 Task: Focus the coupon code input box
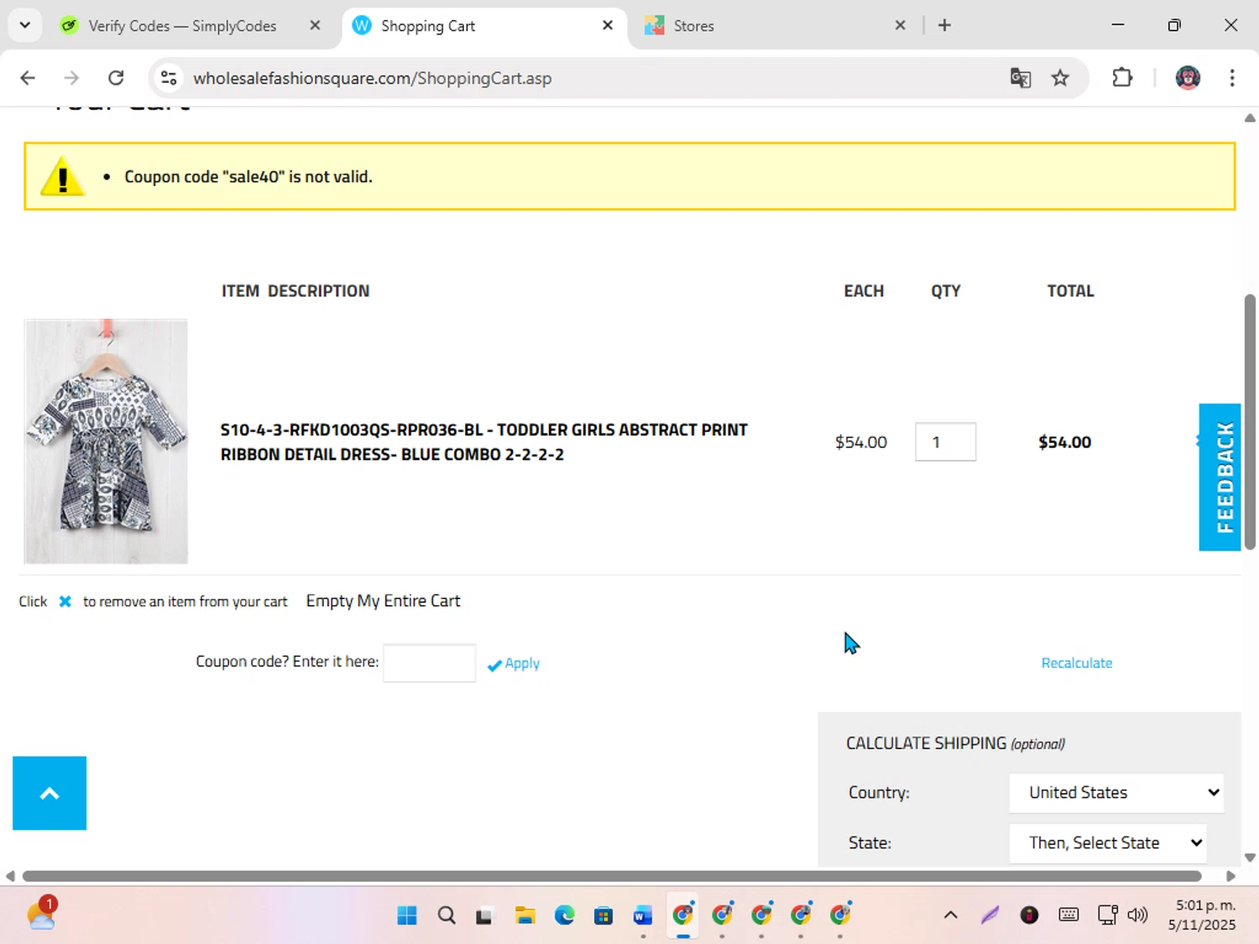429,663
